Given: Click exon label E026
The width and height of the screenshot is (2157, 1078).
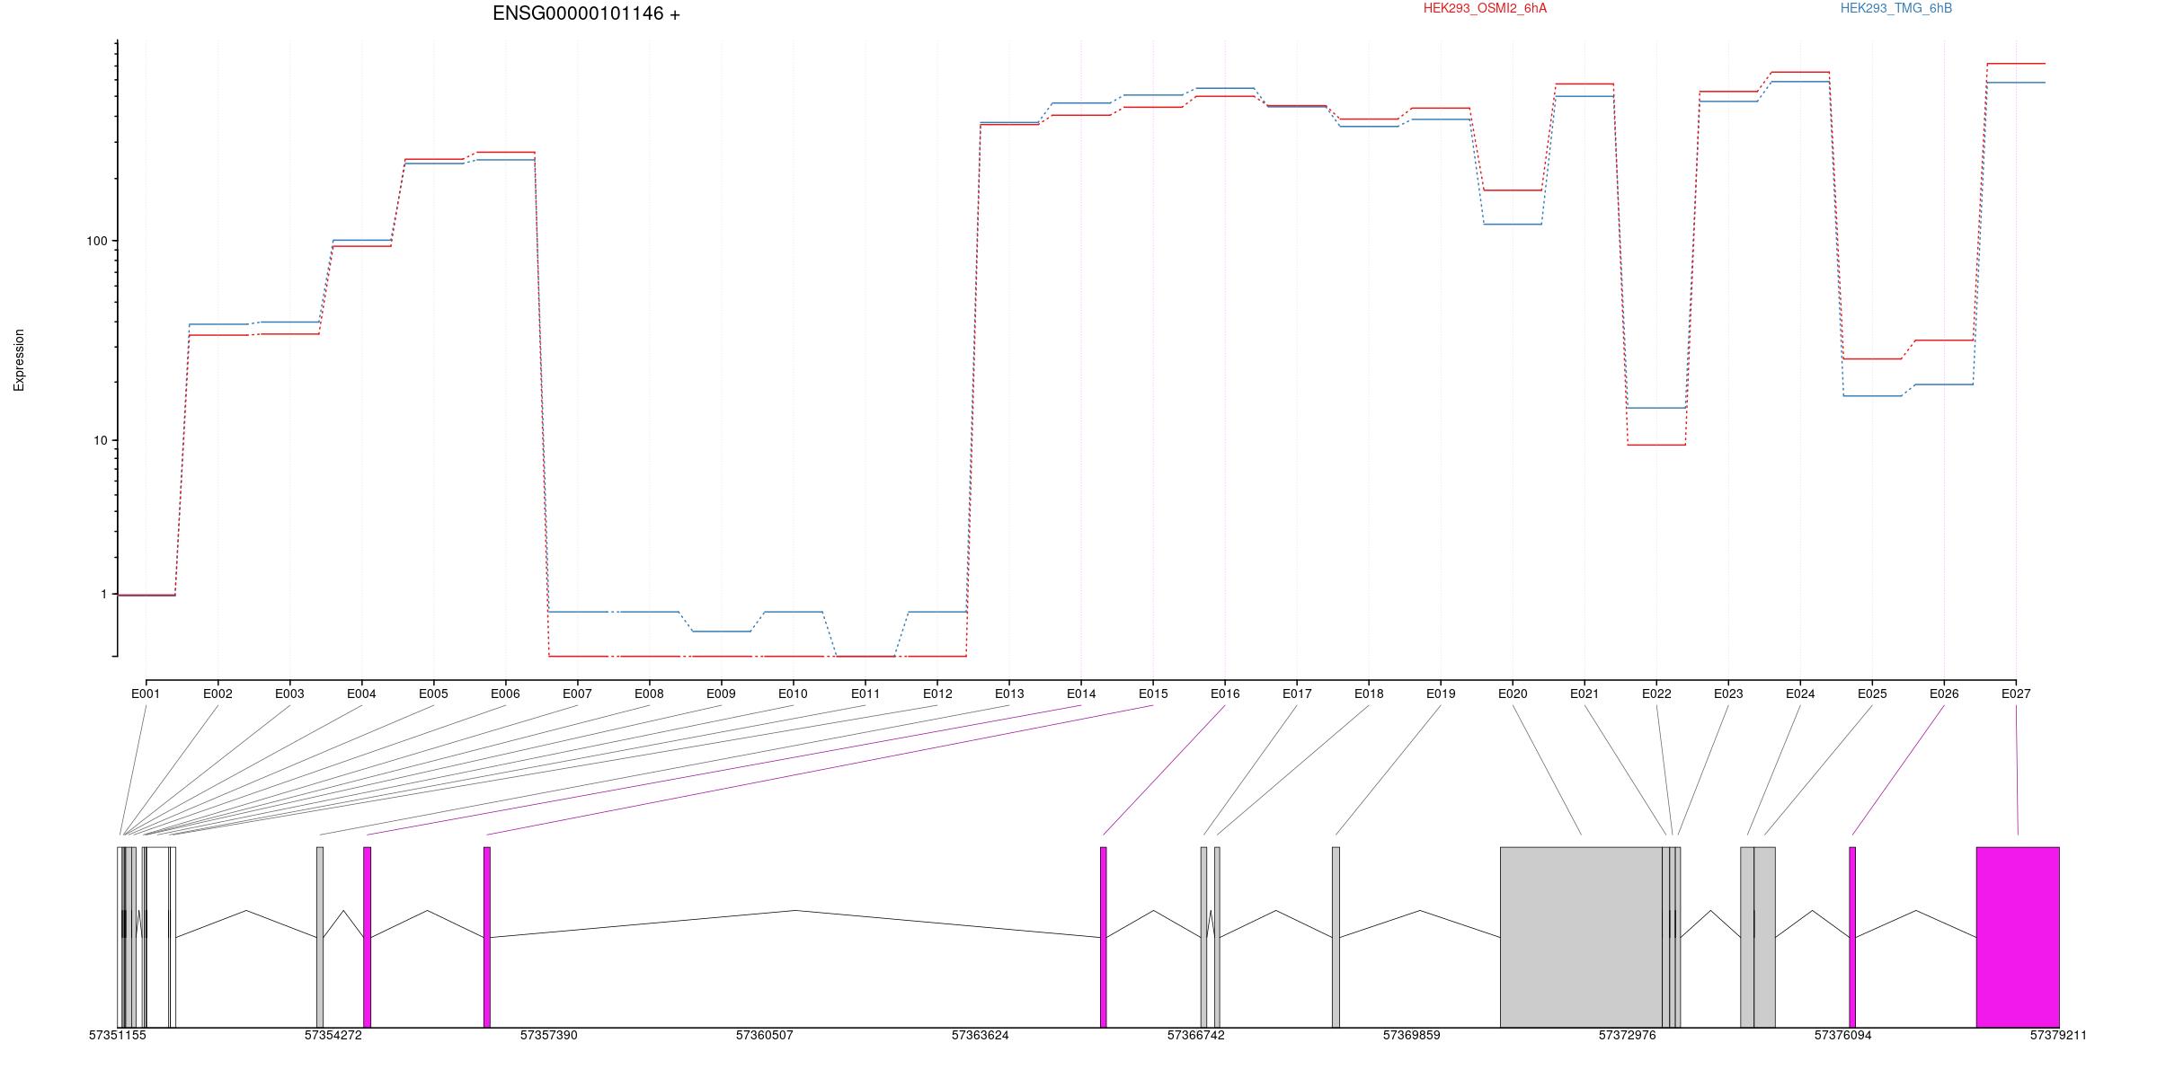Looking at the screenshot, I should click(1944, 694).
